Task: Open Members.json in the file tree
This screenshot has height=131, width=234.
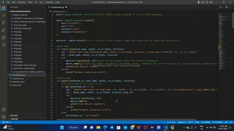Action: [x=19, y=82]
